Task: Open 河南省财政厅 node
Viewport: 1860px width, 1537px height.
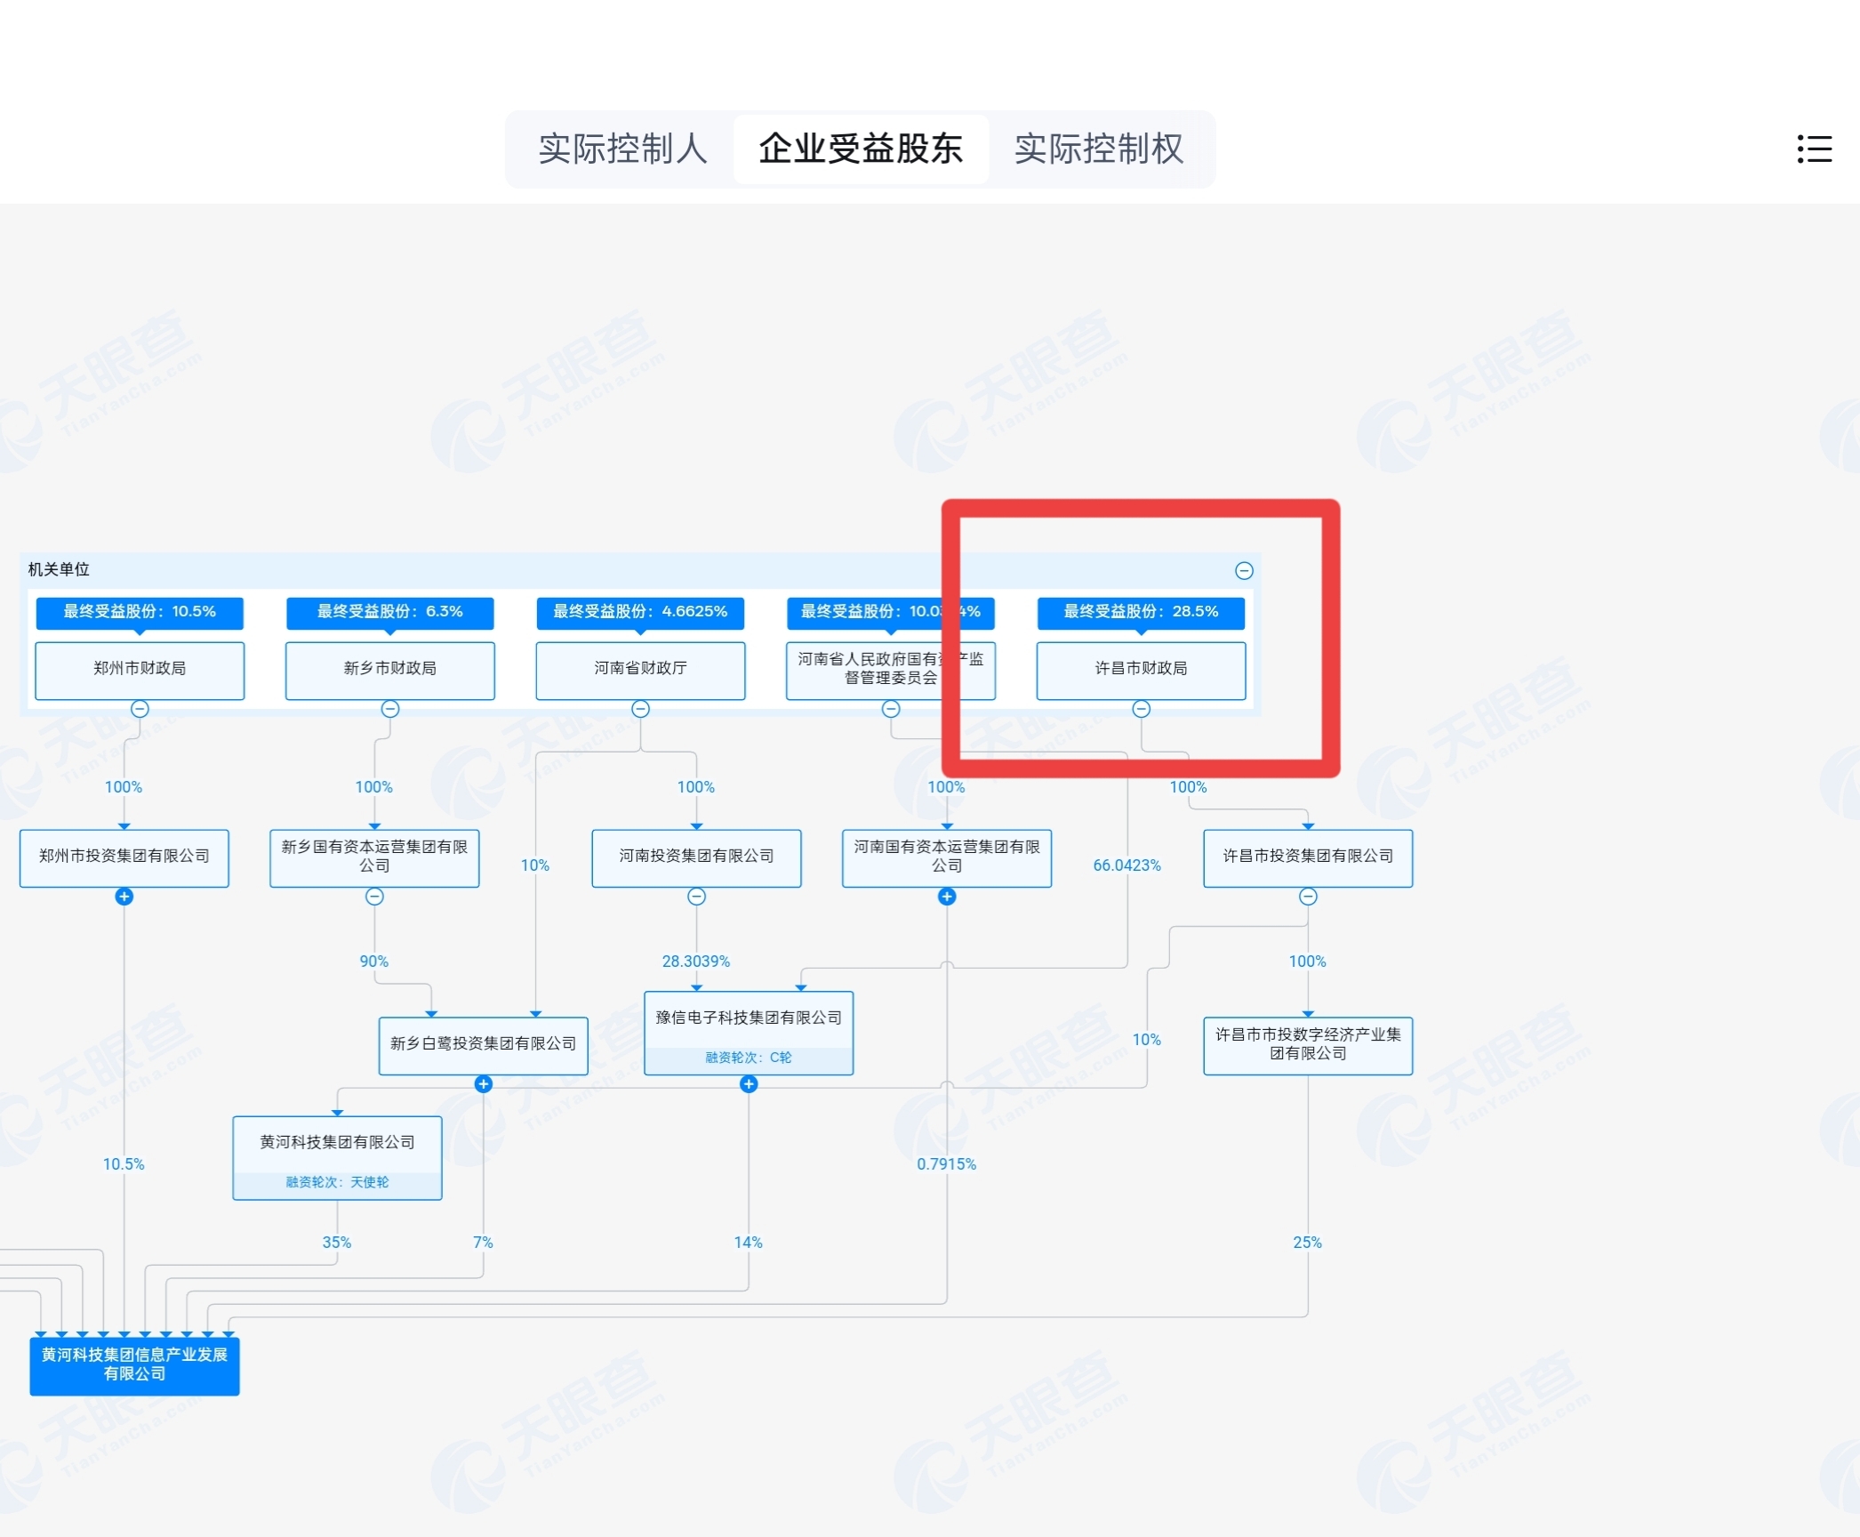Action: 640,671
